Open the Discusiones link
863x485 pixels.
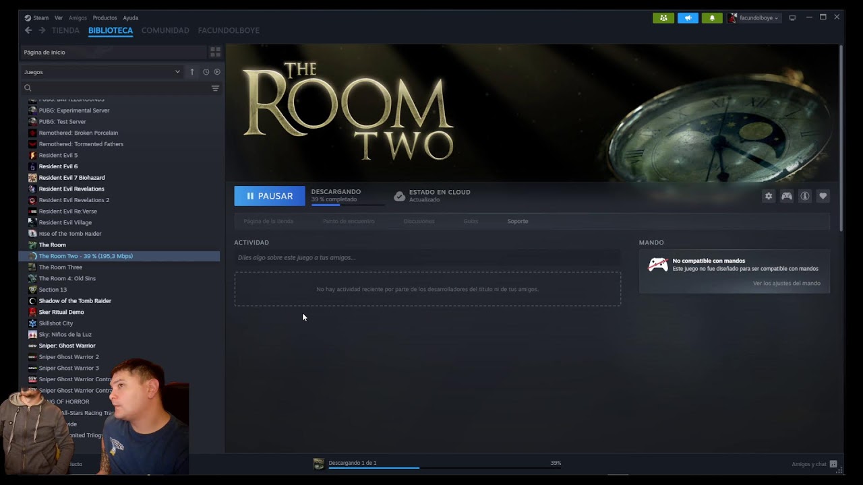[419, 221]
